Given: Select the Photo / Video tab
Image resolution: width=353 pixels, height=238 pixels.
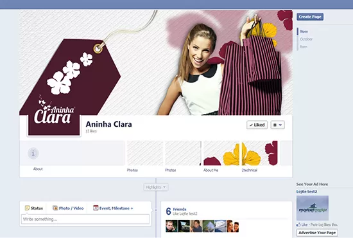Looking at the screenshot, I should [x=68, y=208].
